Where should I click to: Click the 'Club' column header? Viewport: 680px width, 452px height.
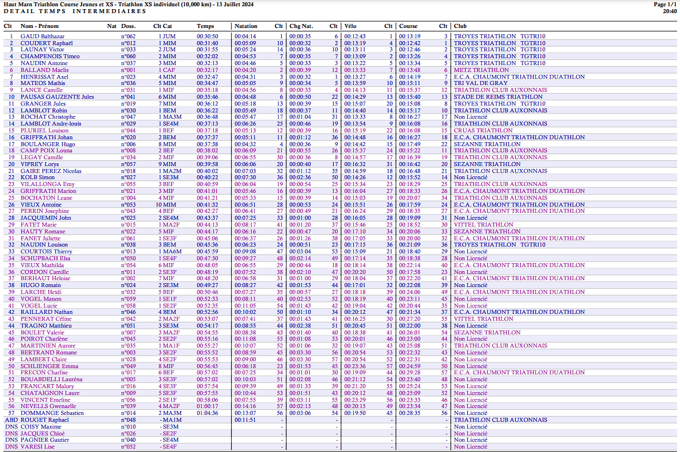(x=460, y=26)
